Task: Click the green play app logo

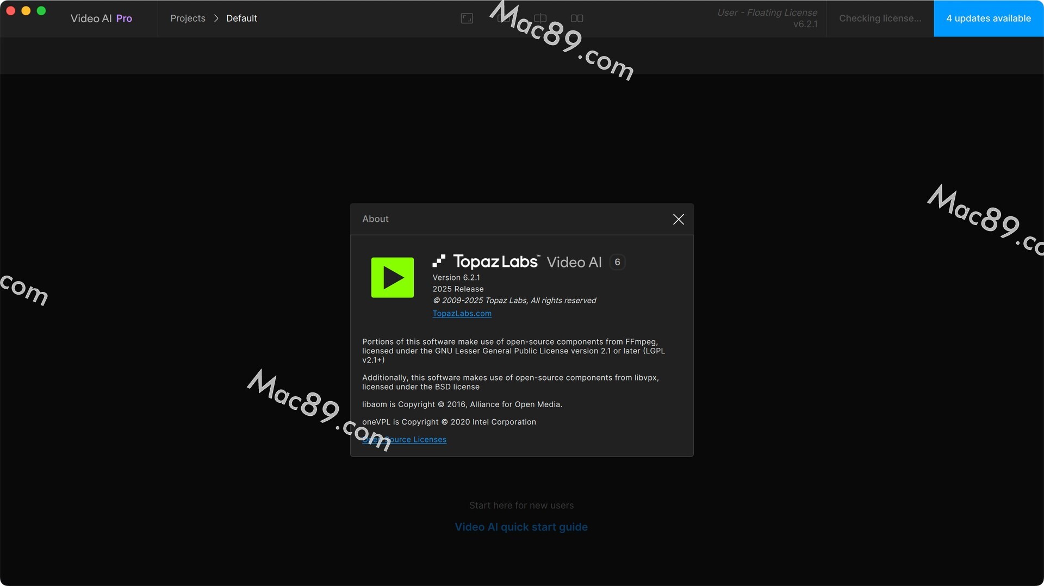Action: coord(392,278)
